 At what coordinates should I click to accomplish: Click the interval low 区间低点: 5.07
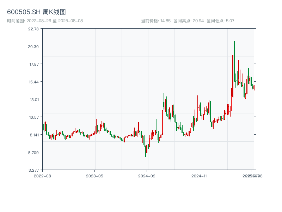point(221,21)
